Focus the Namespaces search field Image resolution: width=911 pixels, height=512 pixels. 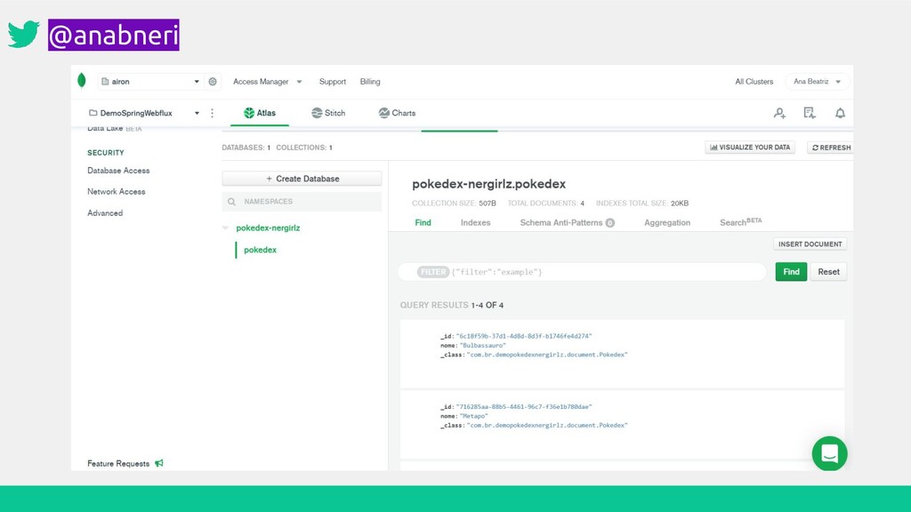click(302, 202)
